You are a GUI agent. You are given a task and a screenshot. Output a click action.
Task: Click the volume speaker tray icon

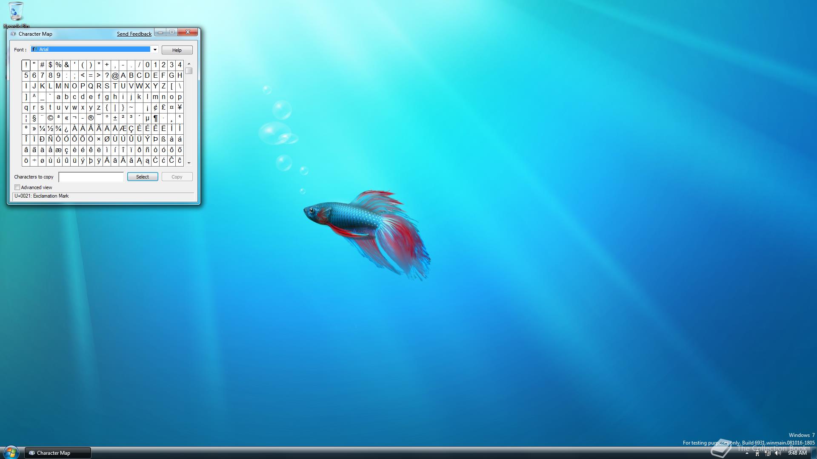[x=778, y=453]
